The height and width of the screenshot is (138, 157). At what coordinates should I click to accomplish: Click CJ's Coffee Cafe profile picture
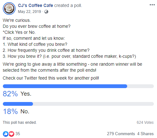pyautogui.click(x=9, y=9)
